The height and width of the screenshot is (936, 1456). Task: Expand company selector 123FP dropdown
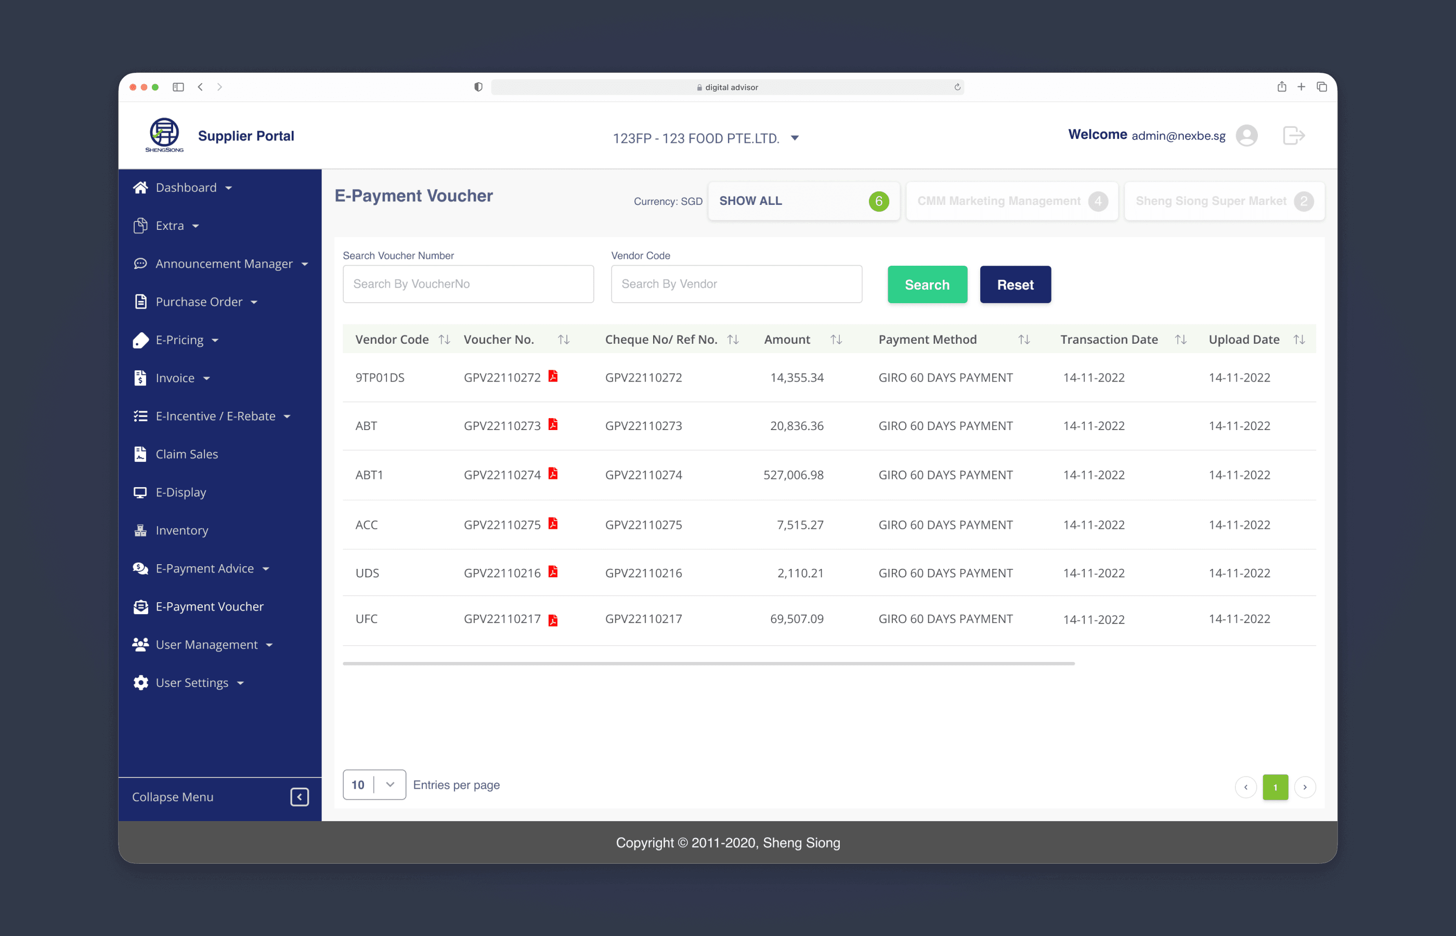click(x=794, y=138)
